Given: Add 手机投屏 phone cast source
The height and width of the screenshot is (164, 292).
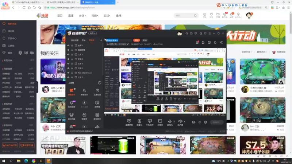Looking at the screenshot, I should 150,122.
